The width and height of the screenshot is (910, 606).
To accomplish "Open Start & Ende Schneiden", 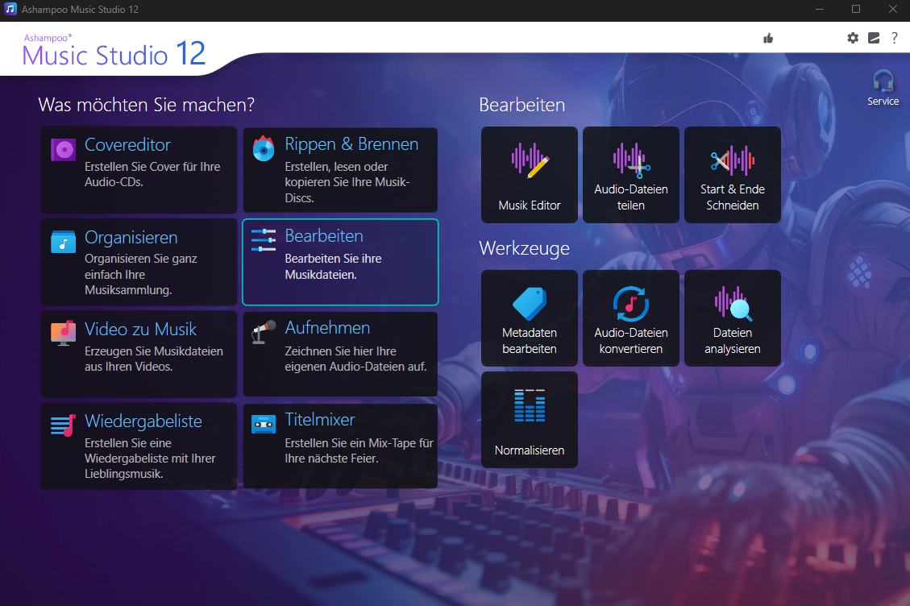I will (733, 175).
